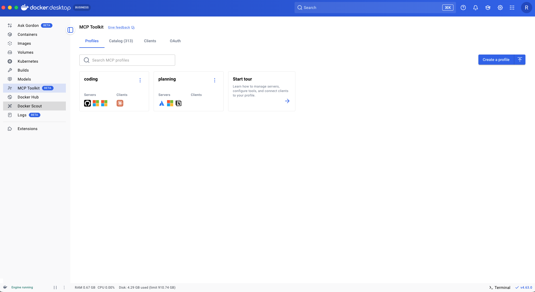Open notifications via the bell icon
535x292 pixels.
pos(476,8)
